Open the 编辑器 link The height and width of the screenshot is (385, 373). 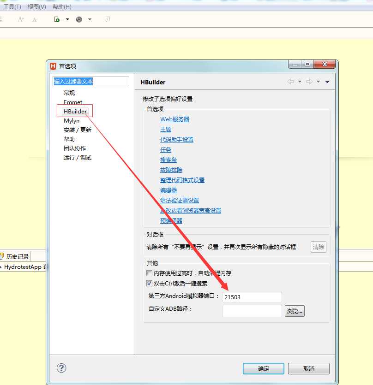point(168,190)
